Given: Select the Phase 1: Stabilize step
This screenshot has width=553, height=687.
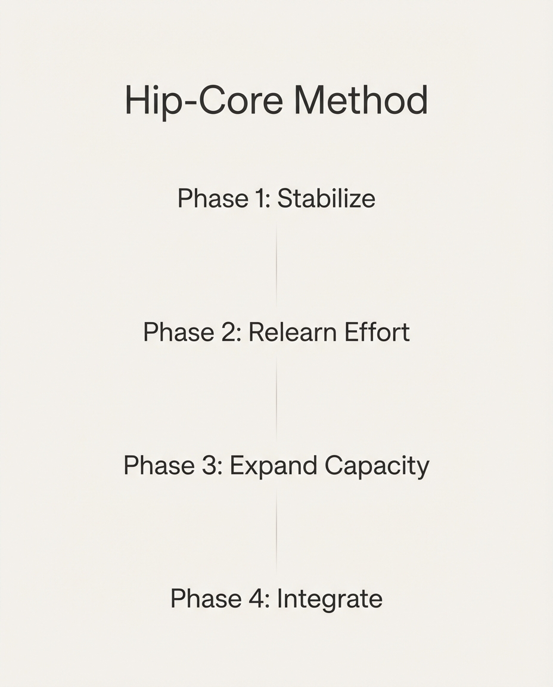Looking at the screenshot, I should (x=276, y=199).
